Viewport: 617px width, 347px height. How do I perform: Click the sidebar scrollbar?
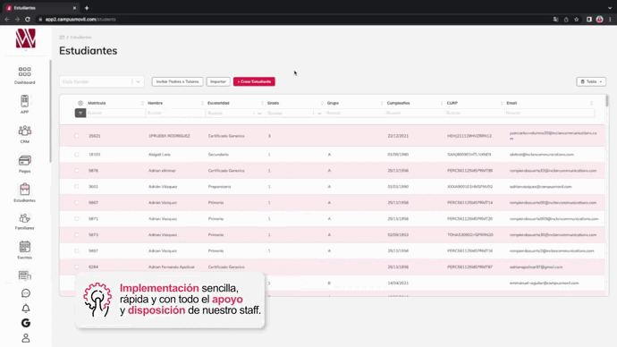coord(50,111)
